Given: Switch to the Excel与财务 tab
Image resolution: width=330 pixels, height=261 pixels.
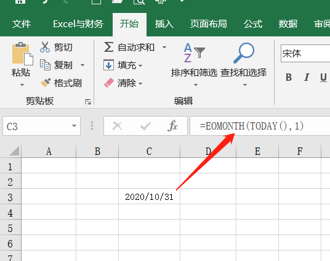Looking at the screenshot, I should tap(78, 24).
